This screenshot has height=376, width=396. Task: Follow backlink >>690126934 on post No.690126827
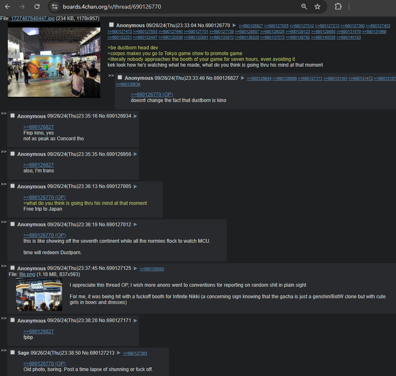point(259,79)
